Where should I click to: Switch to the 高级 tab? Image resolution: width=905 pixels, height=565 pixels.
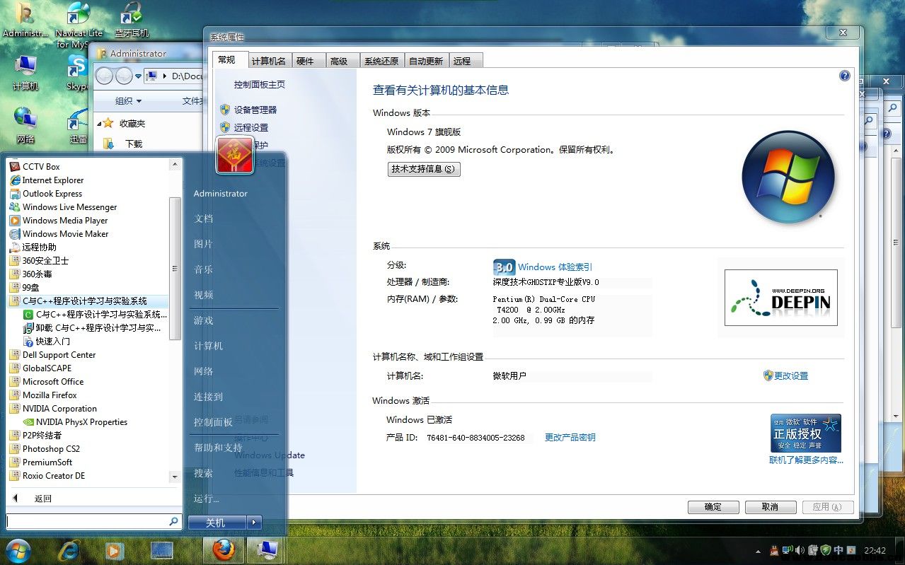(x=339, y=62)
